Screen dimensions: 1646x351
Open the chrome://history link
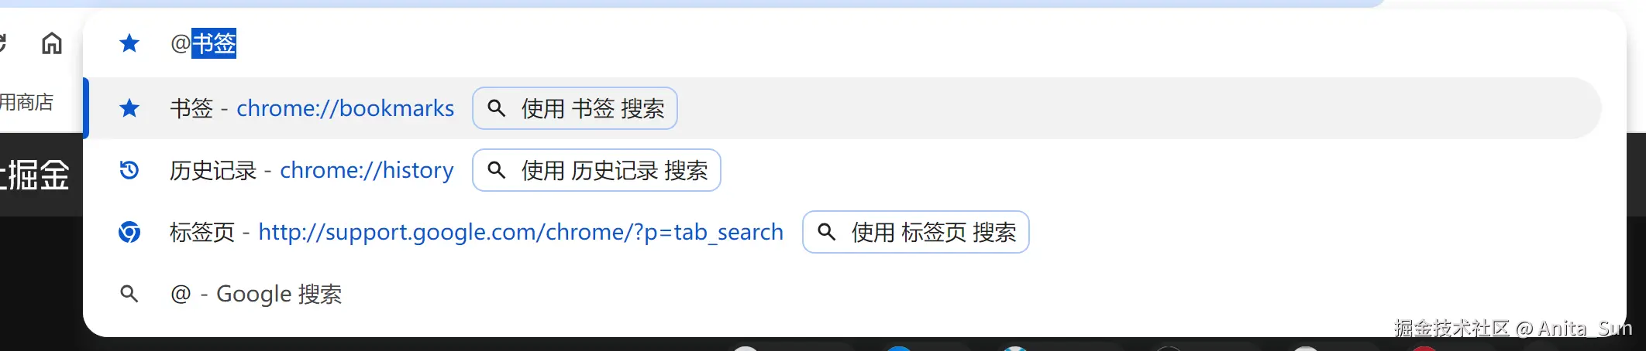click(x=367, y=170)
